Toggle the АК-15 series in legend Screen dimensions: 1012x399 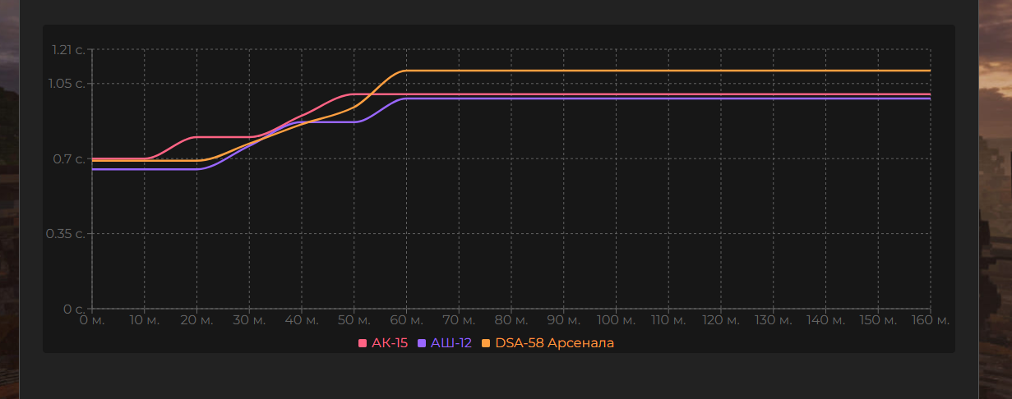[x=383, y=342]
